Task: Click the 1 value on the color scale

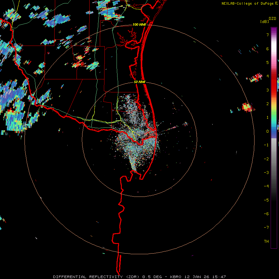Action: coord(268,117)
